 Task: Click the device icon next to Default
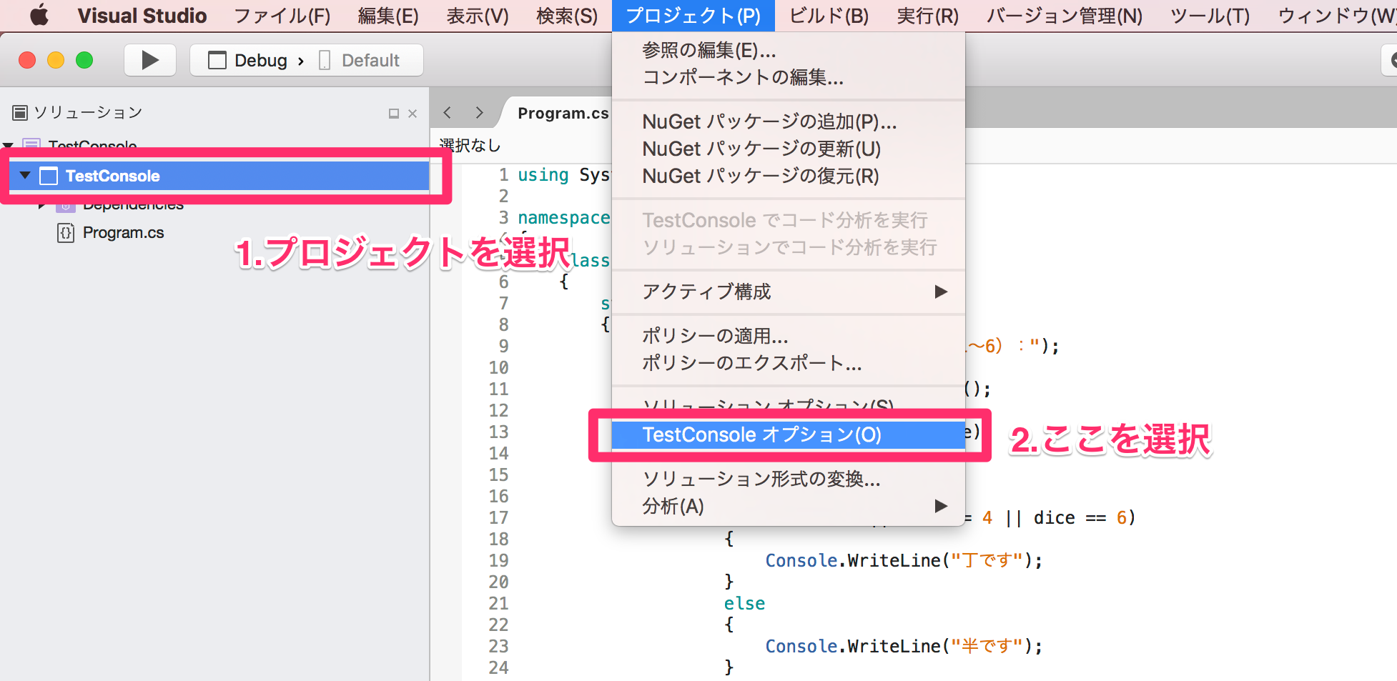point(323,60)
